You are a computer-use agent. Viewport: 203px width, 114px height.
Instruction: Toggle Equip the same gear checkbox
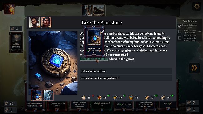coord(180,31)
